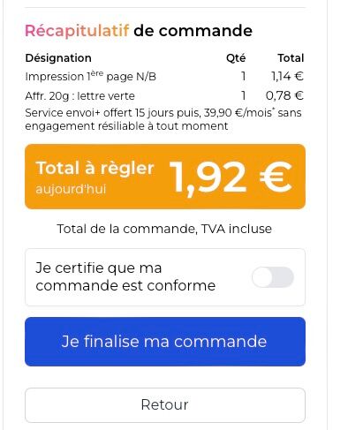Click the 0,78 € price
The height and width of the screenshot is (430, 348).
[284, 95]
